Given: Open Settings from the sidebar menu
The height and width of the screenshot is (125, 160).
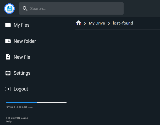Looking at the screenshot, I should (22, 73).
